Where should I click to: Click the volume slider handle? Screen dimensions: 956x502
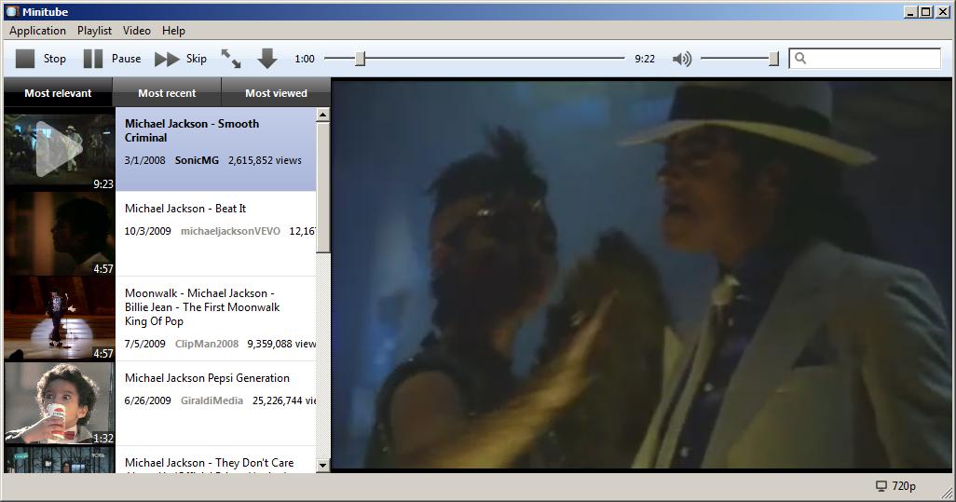point(773,59)
